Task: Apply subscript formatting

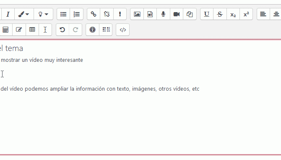Action: [x=233, y=14]
